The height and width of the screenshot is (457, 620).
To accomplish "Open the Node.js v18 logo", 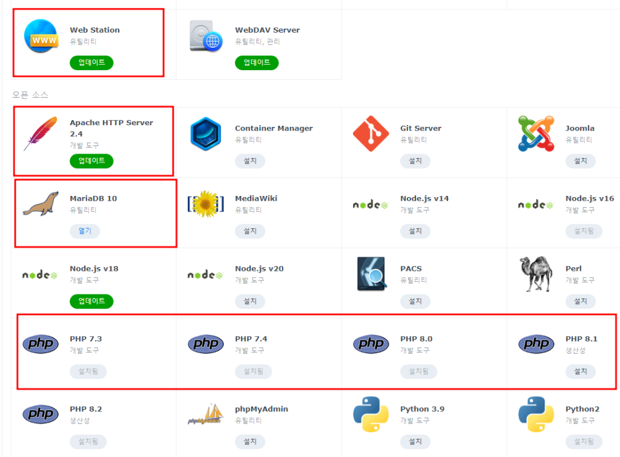I will [40, 275].
